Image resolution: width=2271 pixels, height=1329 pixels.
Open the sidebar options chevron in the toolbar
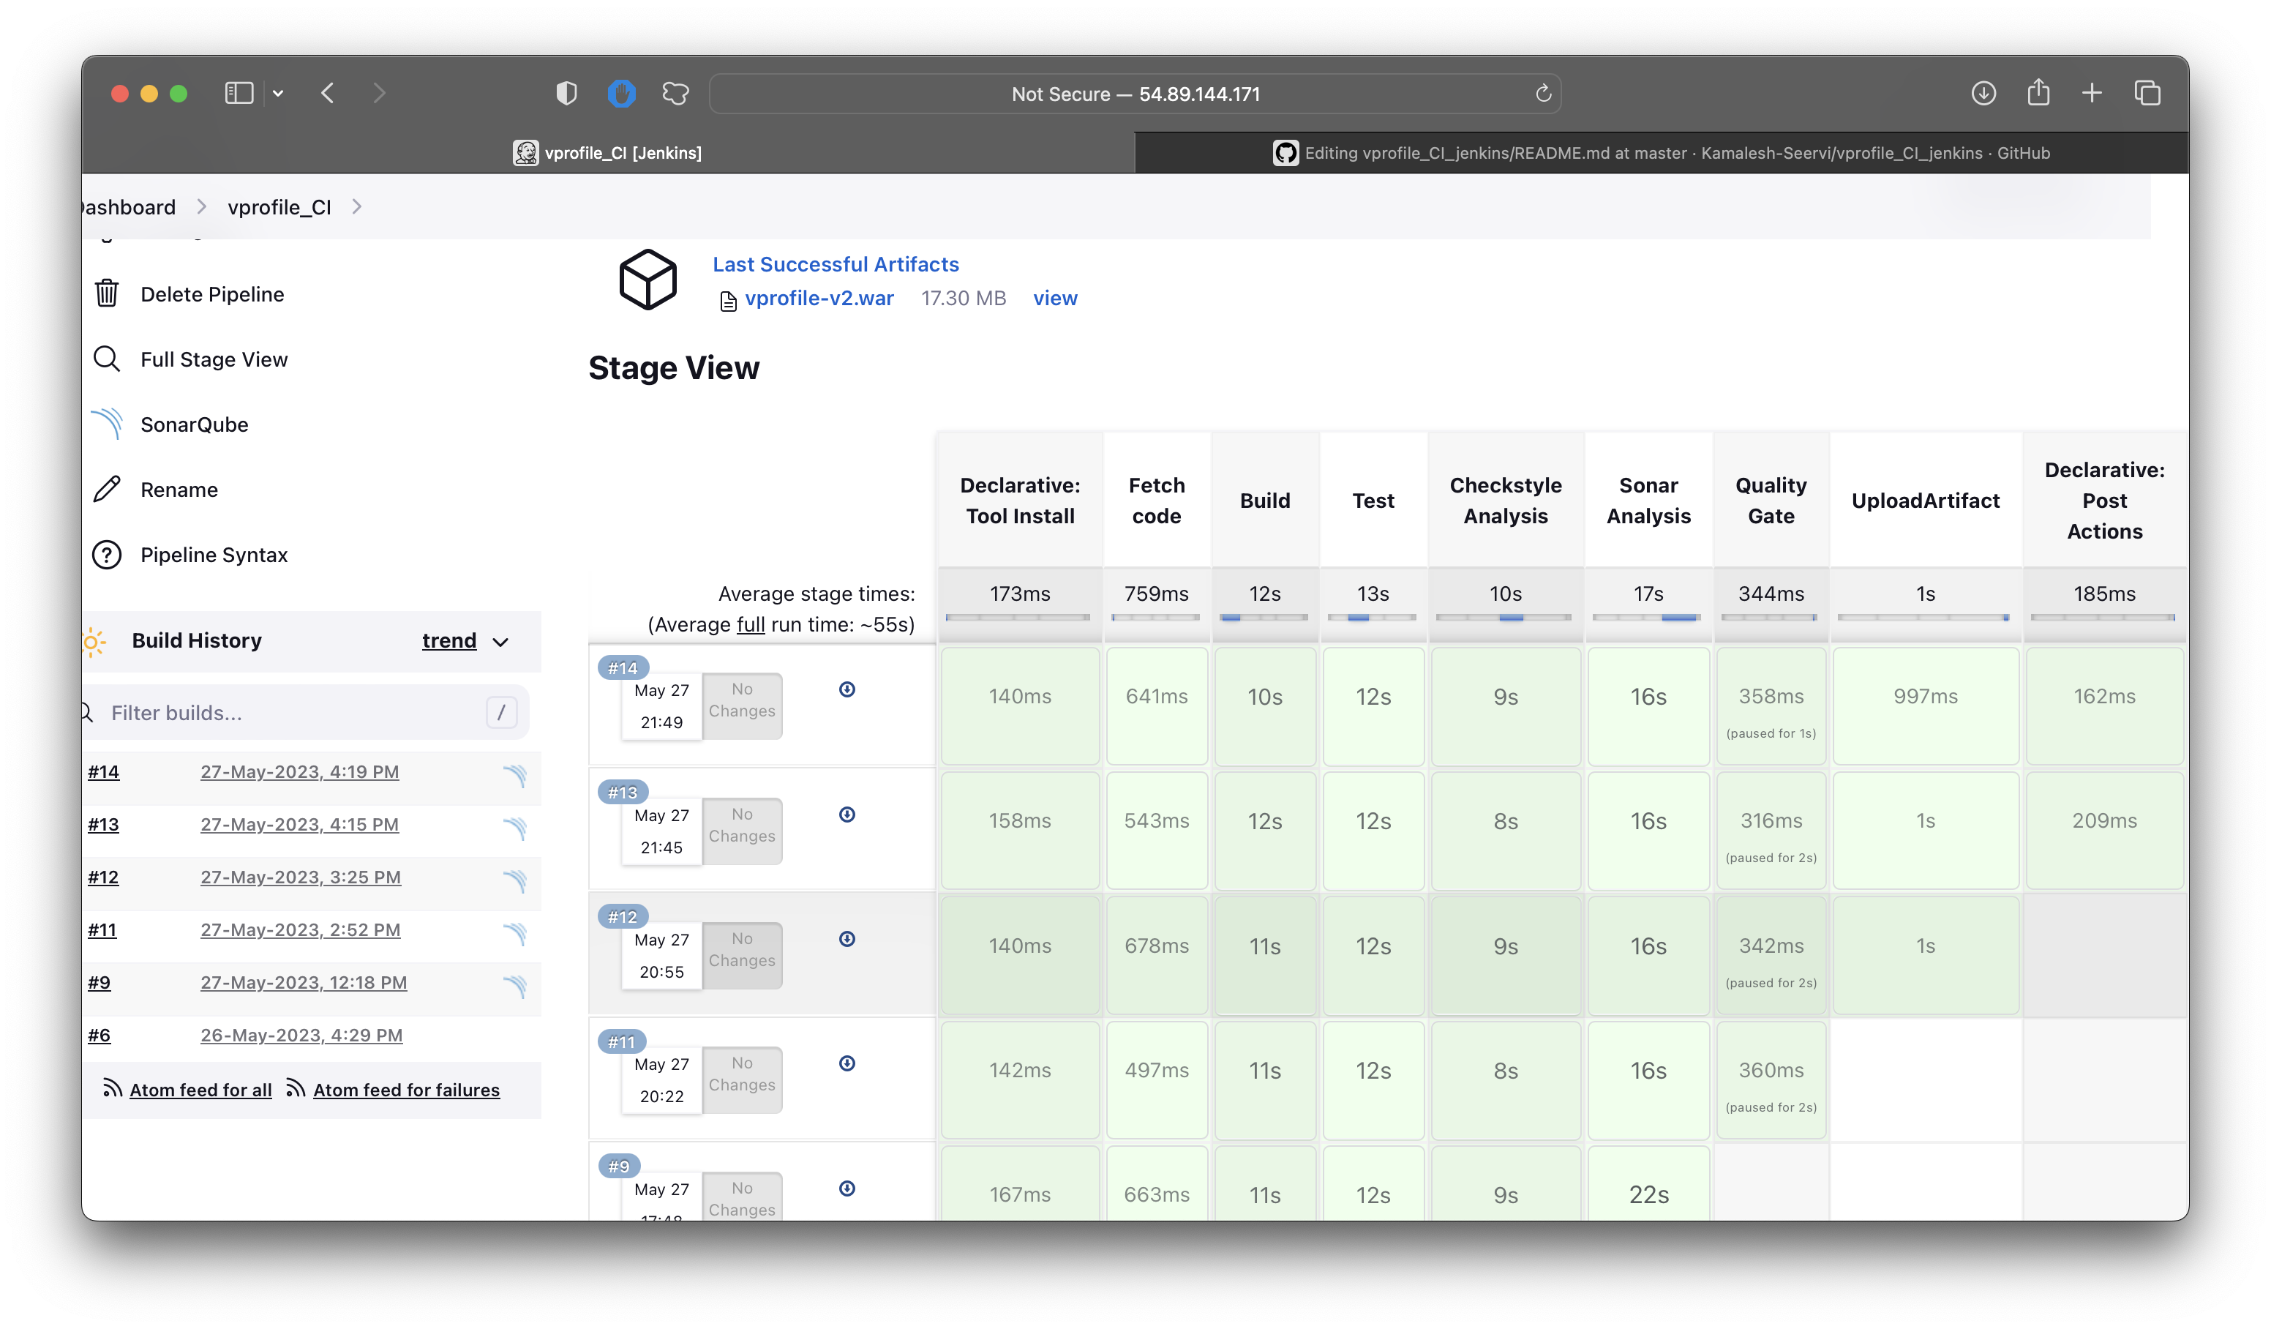[277, 93]
